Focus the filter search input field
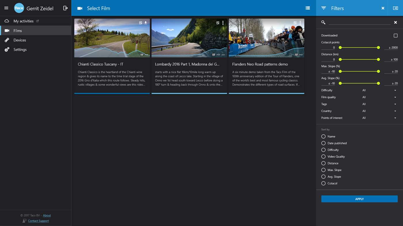The image size is (403, 226). tap(360, 22)
